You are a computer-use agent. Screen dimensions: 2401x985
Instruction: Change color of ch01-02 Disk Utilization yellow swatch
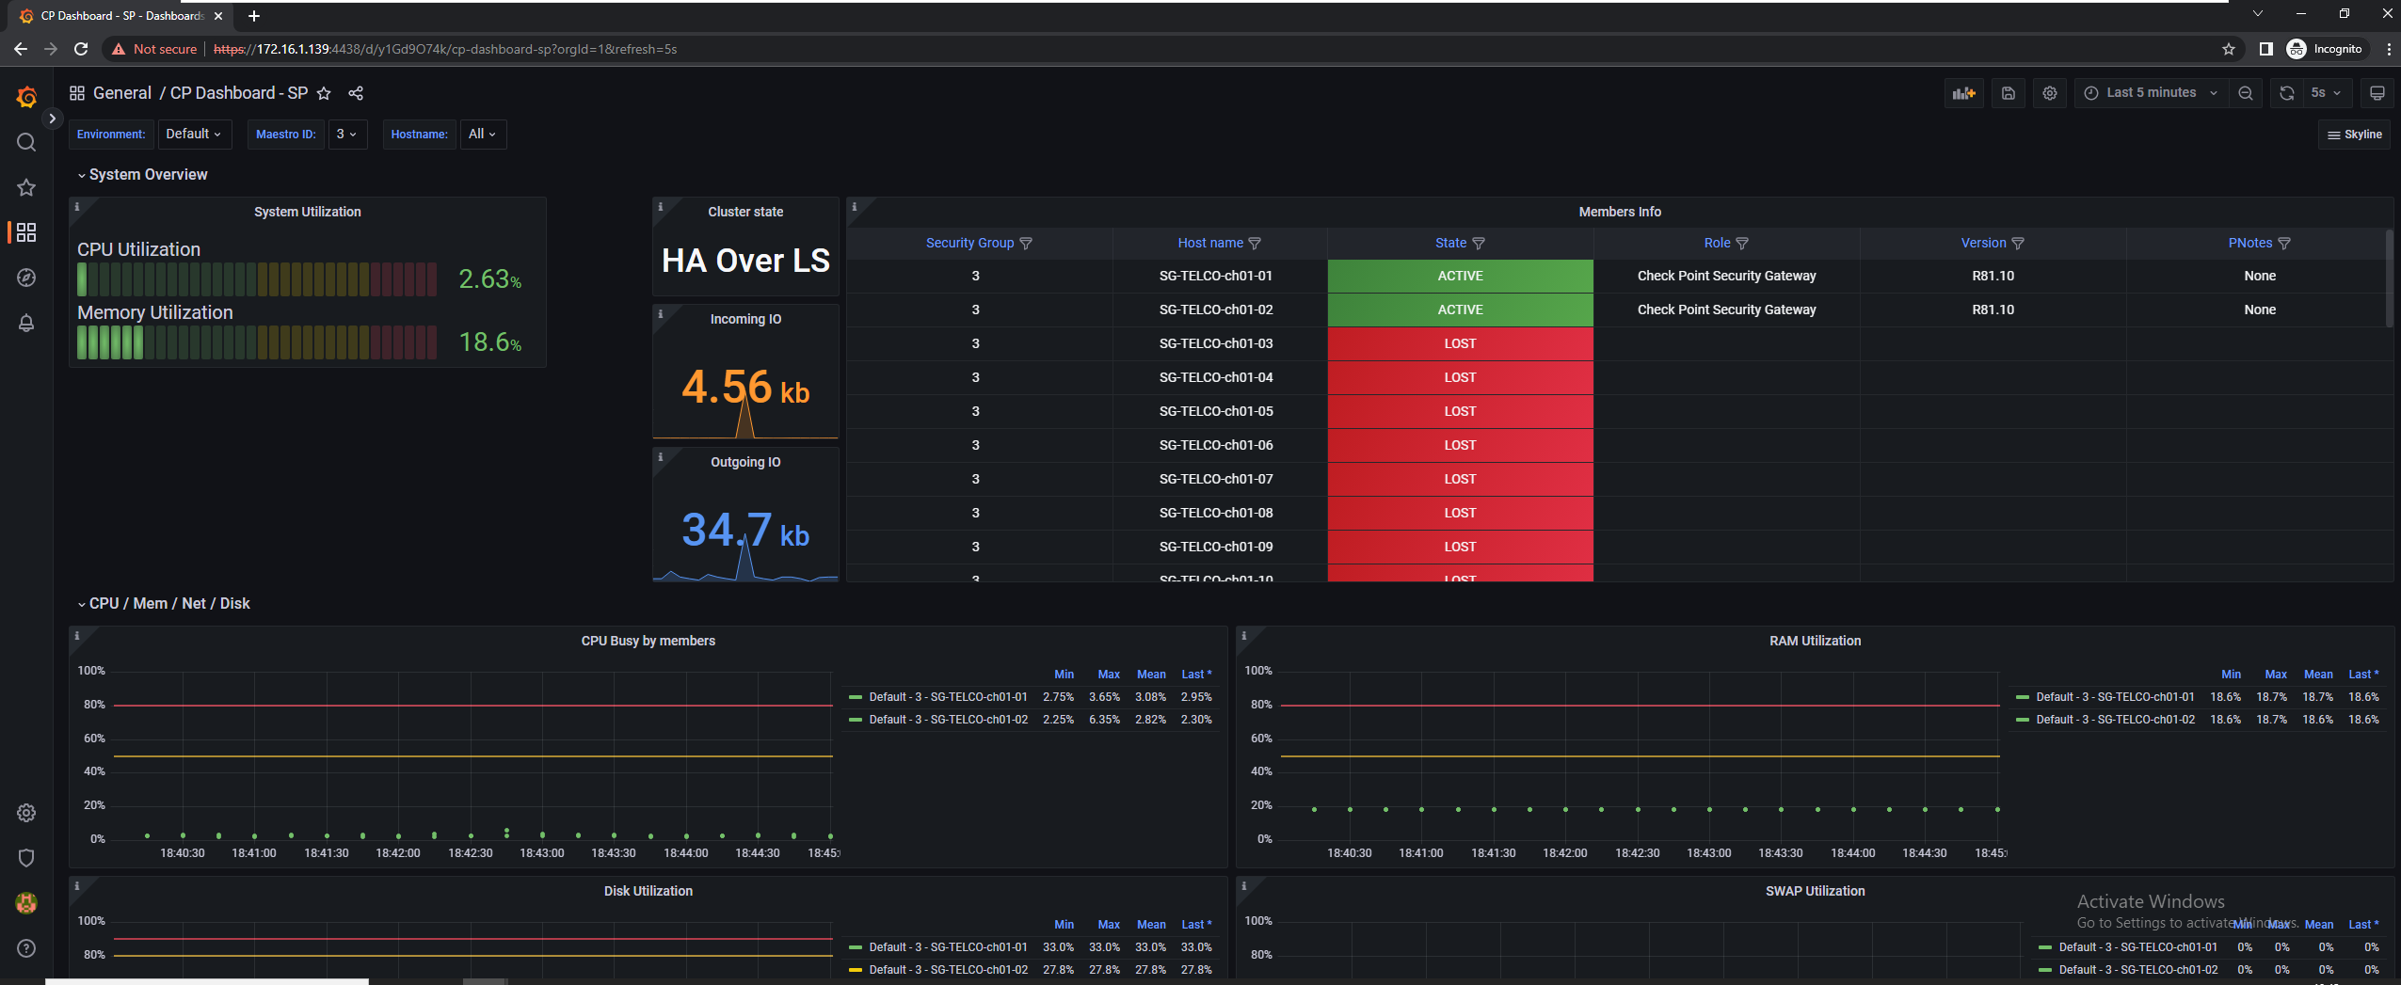(856, 970)
